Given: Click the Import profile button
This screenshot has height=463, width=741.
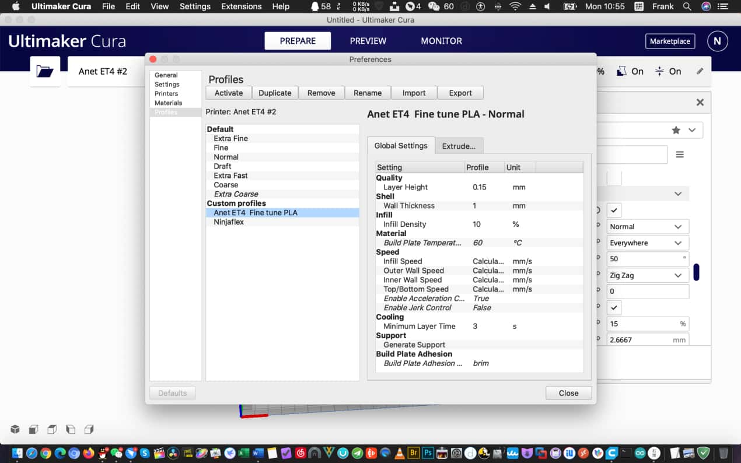Looking at the screenshot, I should (414, 93).
